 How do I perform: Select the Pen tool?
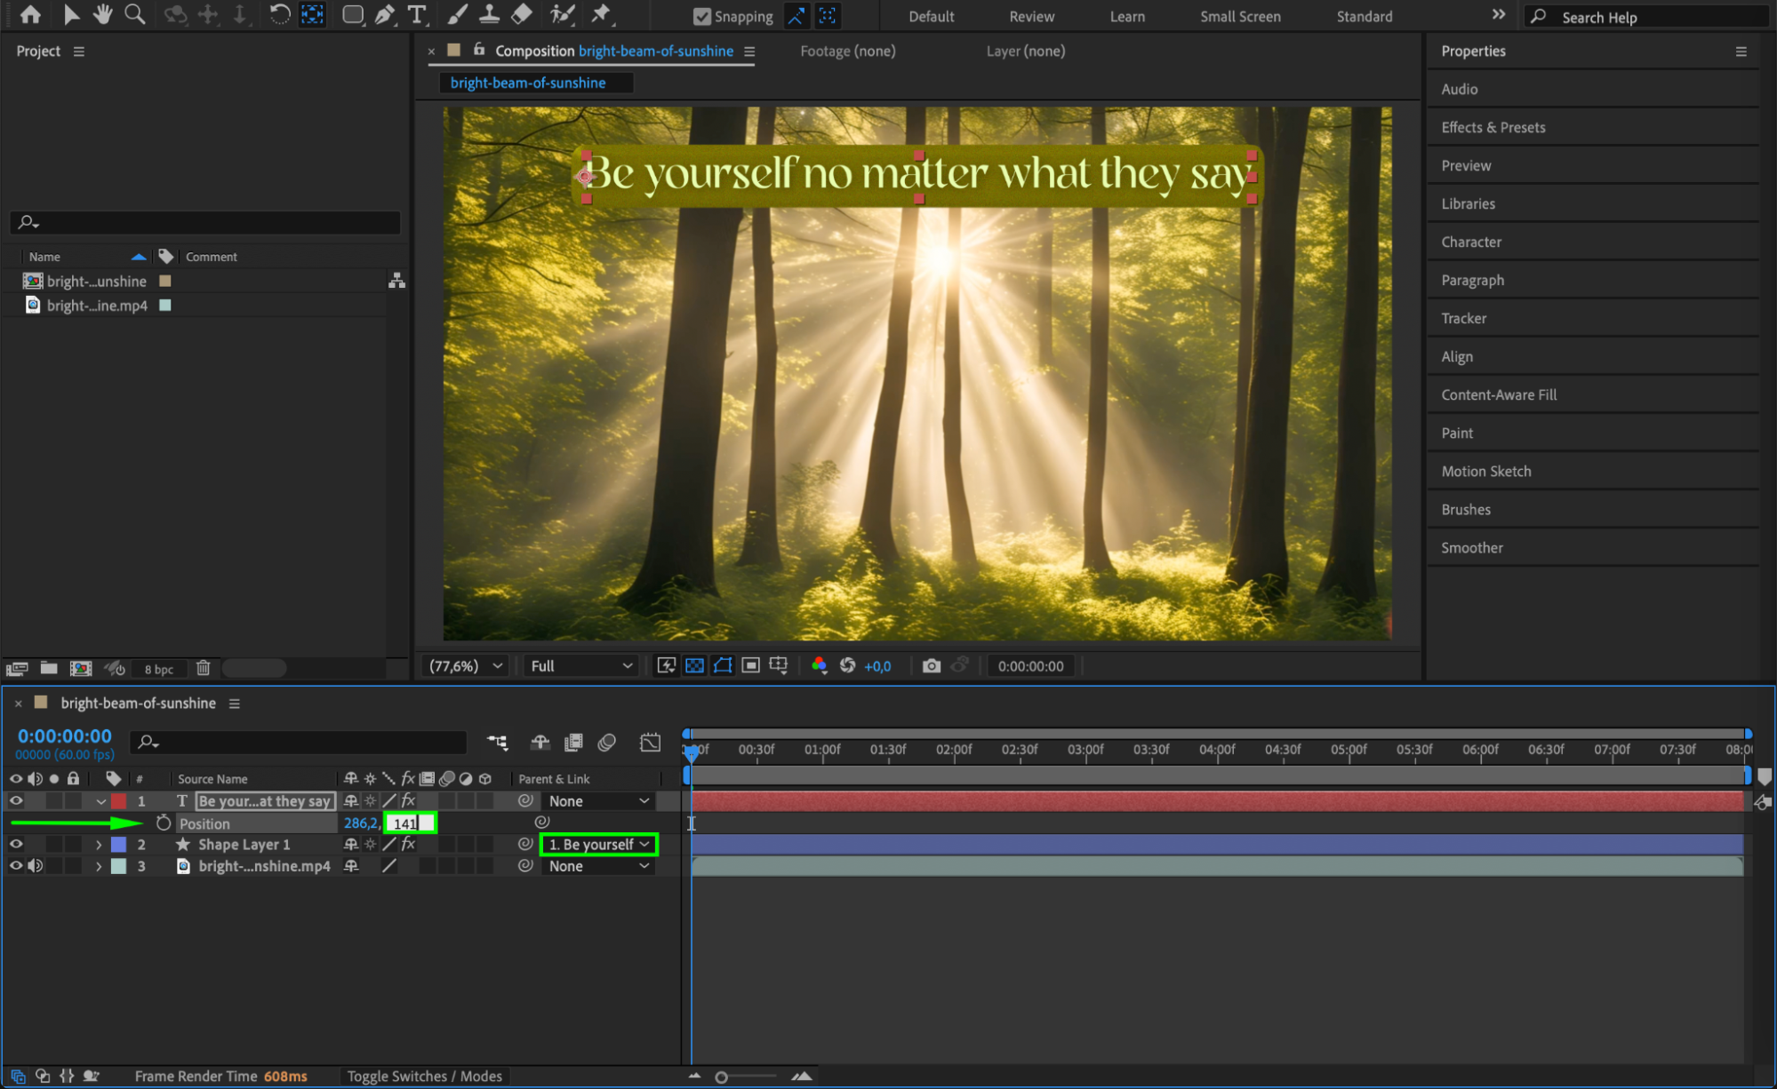[384, 14]
